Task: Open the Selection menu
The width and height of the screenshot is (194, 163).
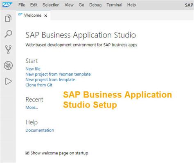Action: click(x=51, y=5)
